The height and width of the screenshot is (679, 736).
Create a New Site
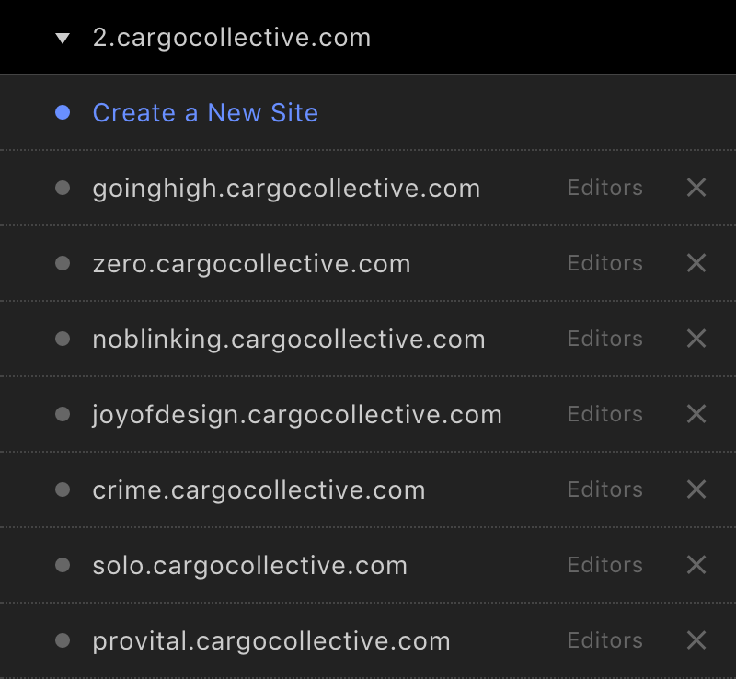click(205, 112)
